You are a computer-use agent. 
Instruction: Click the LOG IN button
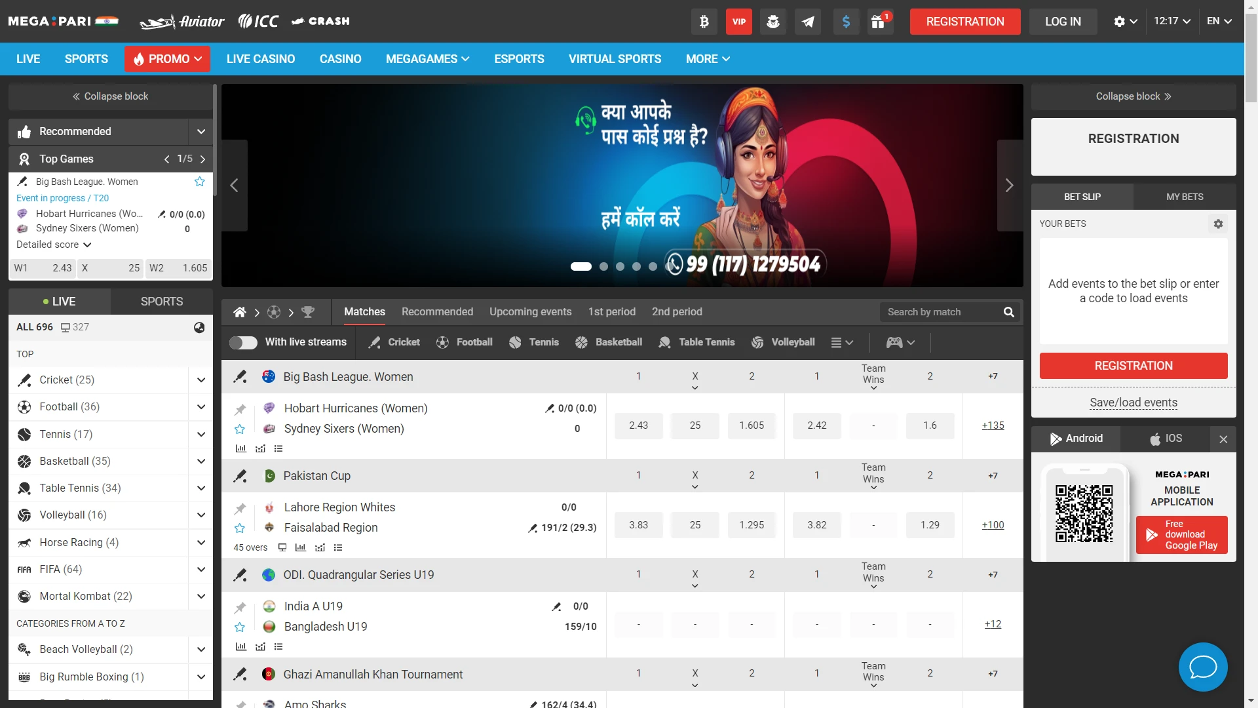point(1063,22)
